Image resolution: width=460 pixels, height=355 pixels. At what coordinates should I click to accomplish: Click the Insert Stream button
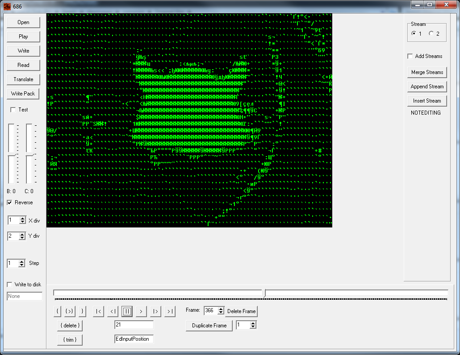[x=427, y=101]
